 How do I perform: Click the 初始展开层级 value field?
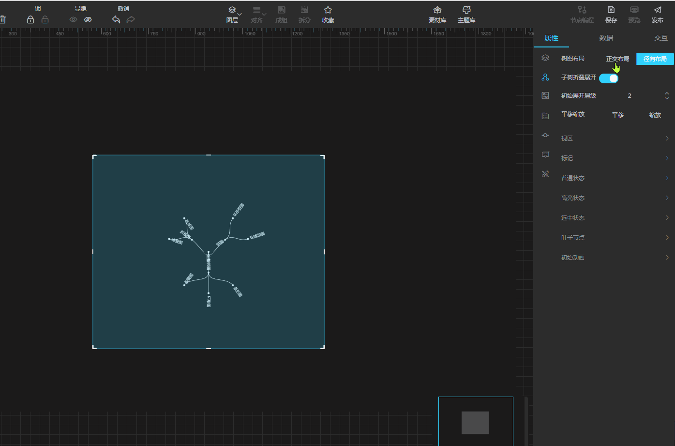pyautogui.click(x=630, y=96)
